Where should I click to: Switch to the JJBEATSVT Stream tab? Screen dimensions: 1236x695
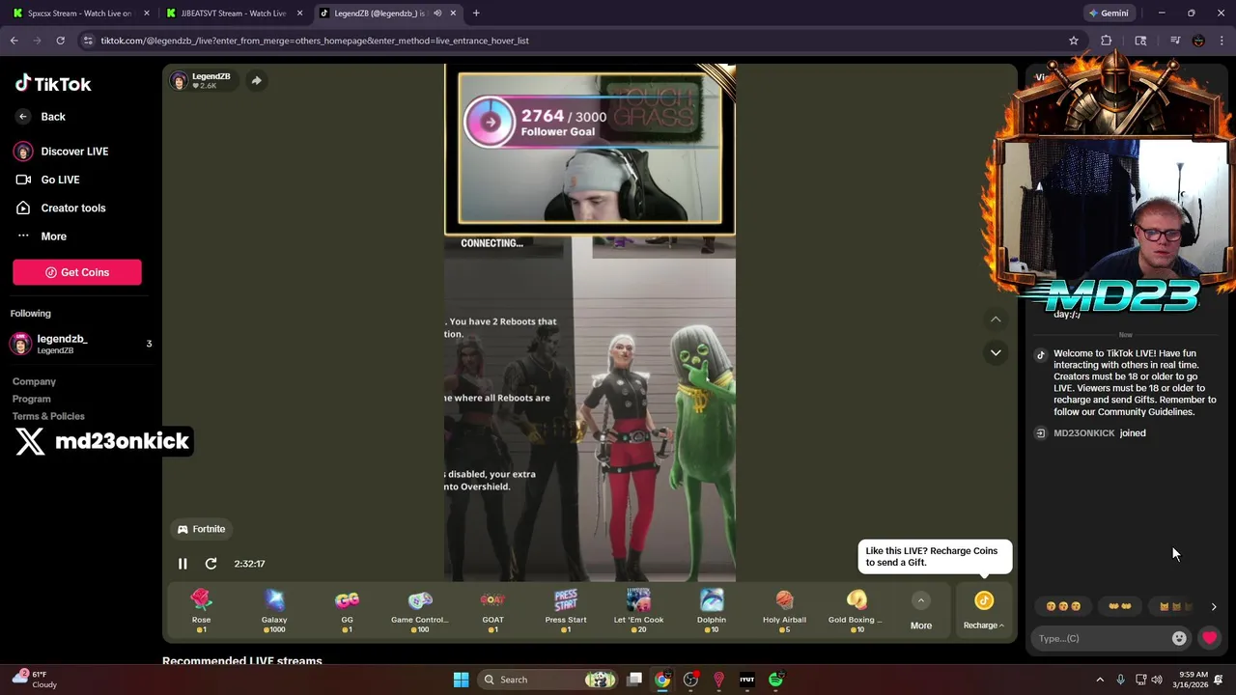[234, 14]
